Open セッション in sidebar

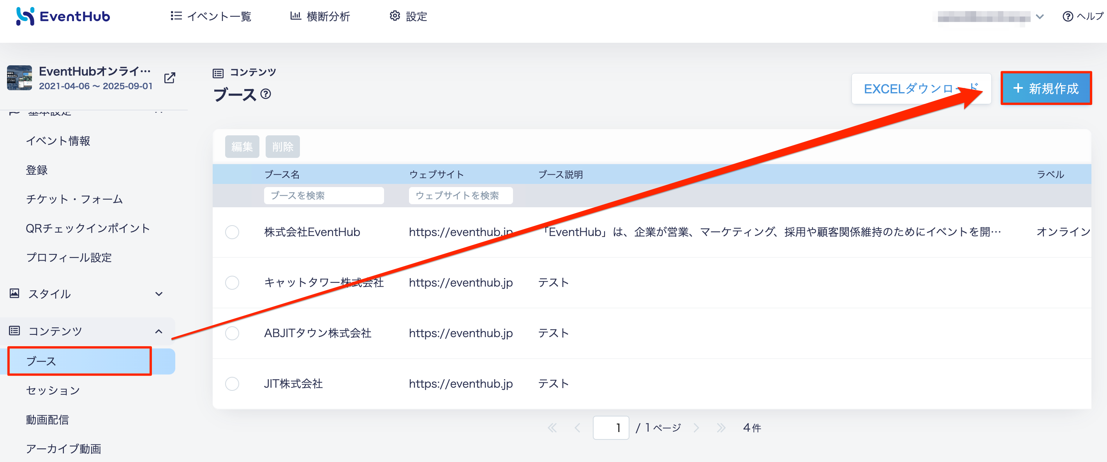[53, 390]
